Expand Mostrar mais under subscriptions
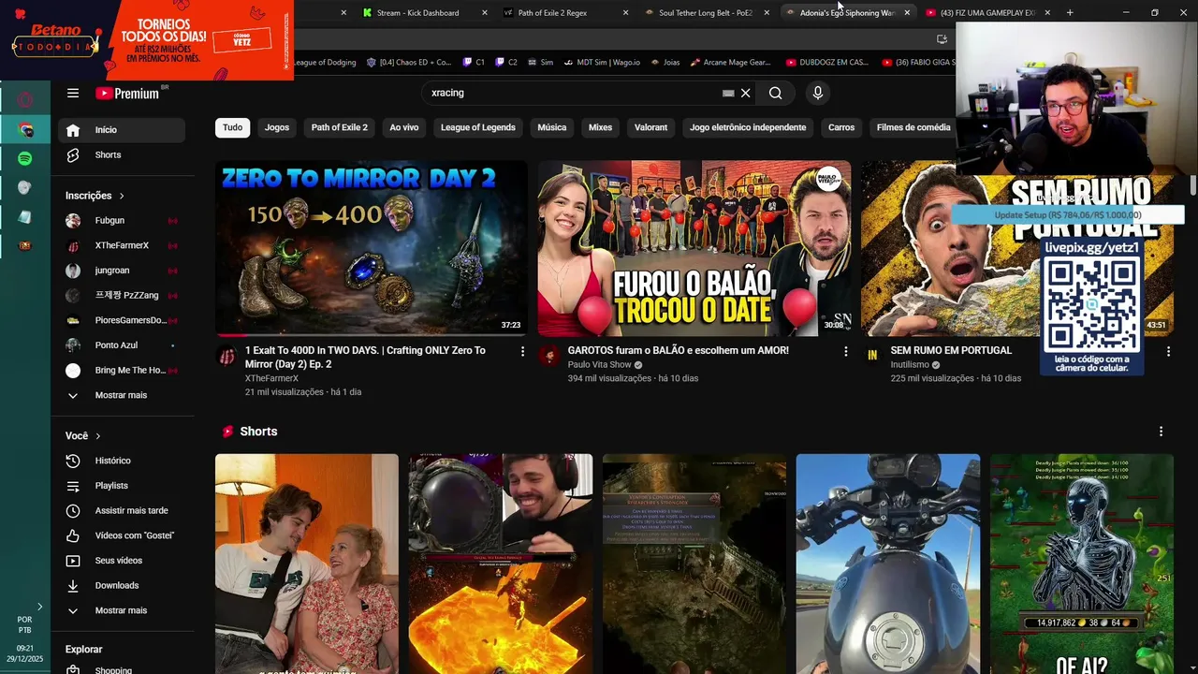 click(122, 395)
